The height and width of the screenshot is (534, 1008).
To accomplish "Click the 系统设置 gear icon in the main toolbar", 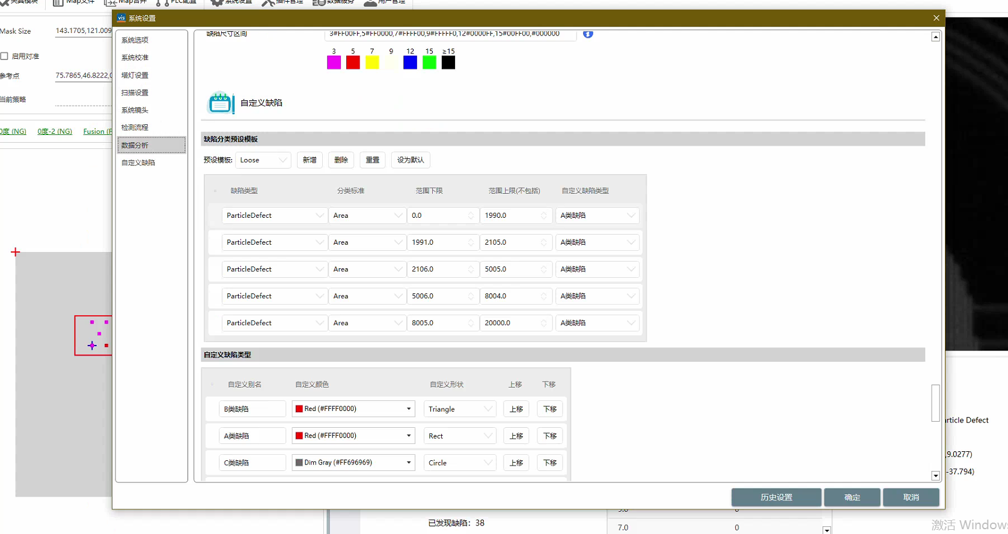I will click(x=217, y=2).
